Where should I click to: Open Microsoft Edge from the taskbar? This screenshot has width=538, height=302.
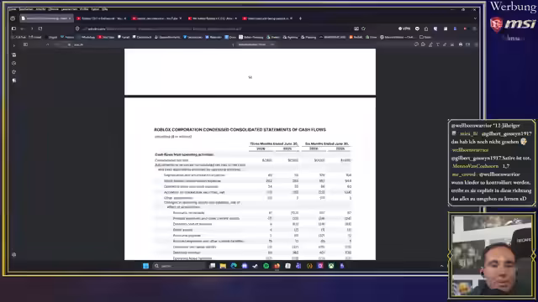[x=234, y=266]
